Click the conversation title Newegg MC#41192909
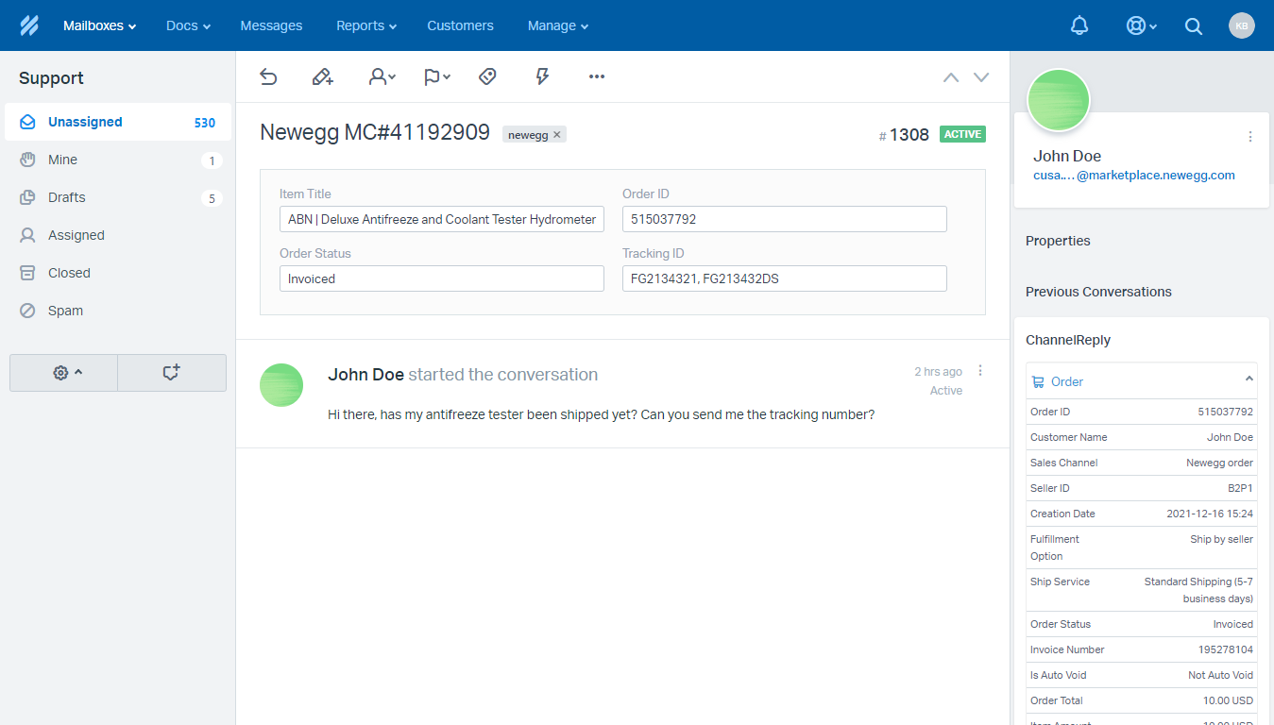 coord(375,133)
